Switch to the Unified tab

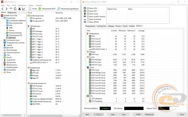pyautogui.click(x=132, y=26)
